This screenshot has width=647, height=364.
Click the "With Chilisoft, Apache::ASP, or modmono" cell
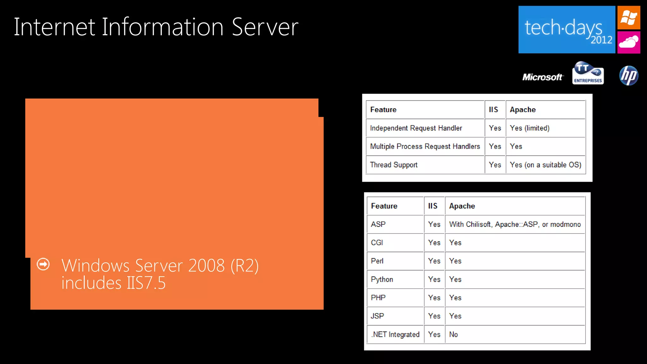[x=515, y=224]
